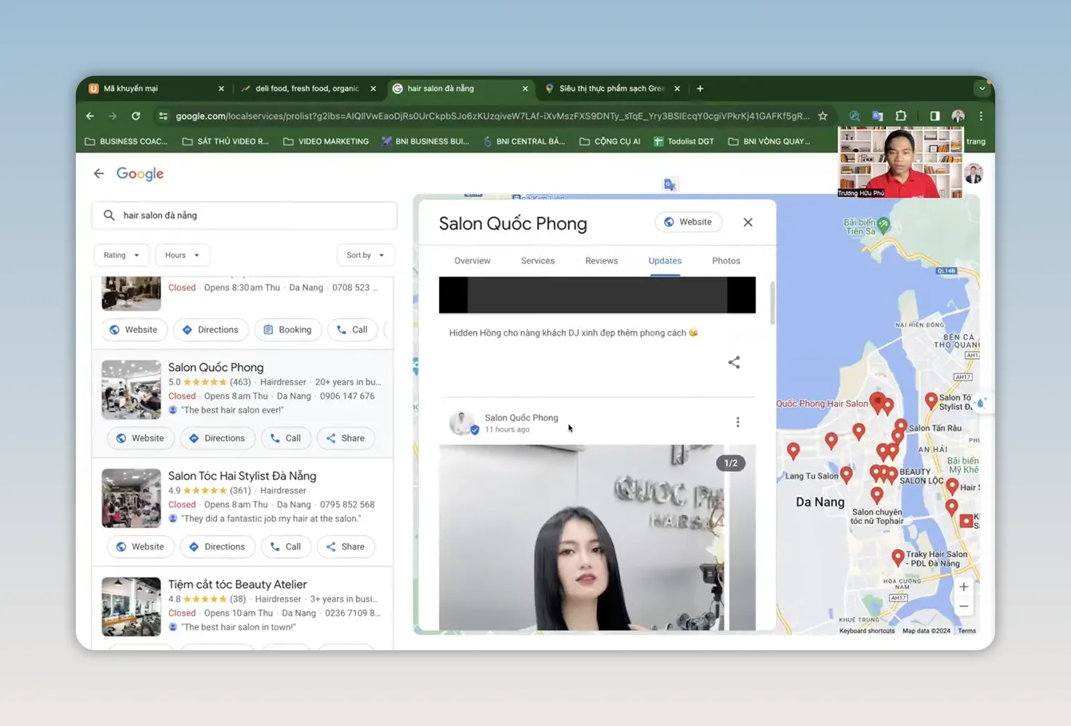Expand the Rating filter dropdown
The height and width of the screenshot is (726, 1071).
point(121,255)
